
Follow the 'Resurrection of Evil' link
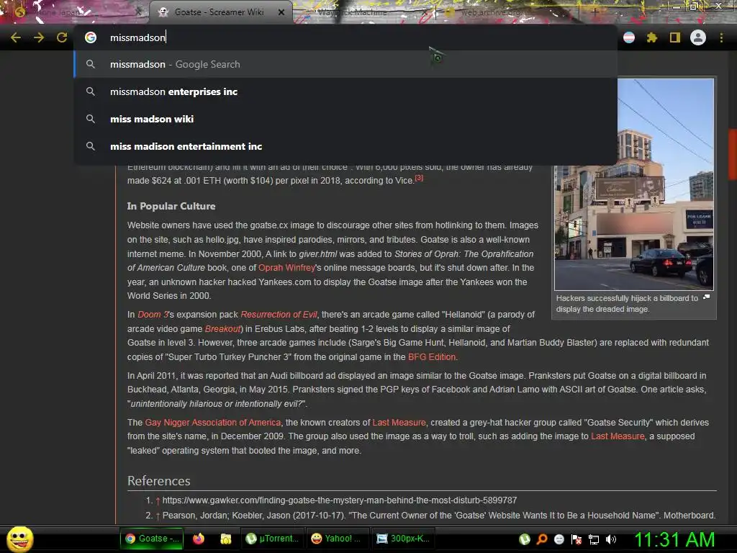(279, 315)
